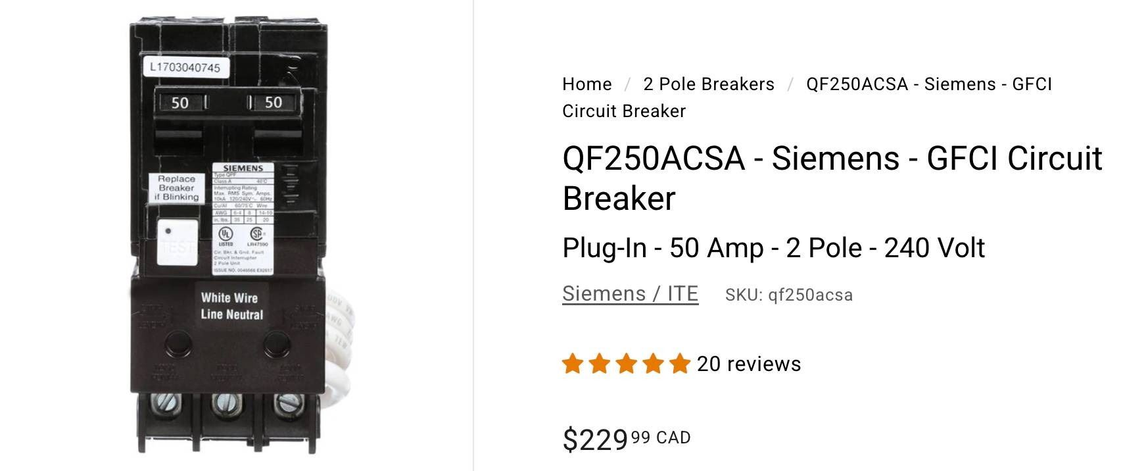
Task: Click the SKU qf250acsa text
Action: coord(789,295)
